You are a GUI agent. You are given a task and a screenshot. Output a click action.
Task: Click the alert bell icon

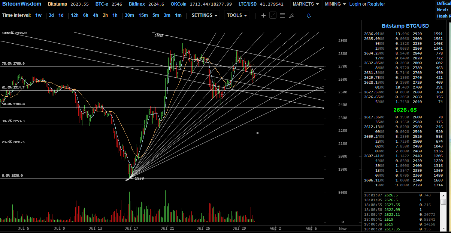pos(309,16)
